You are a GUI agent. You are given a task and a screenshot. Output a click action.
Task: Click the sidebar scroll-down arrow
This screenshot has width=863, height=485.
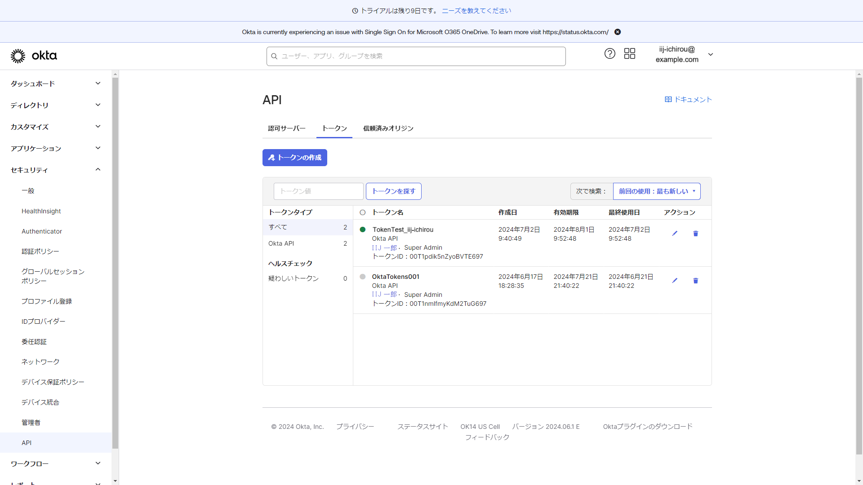click(115, 481)
